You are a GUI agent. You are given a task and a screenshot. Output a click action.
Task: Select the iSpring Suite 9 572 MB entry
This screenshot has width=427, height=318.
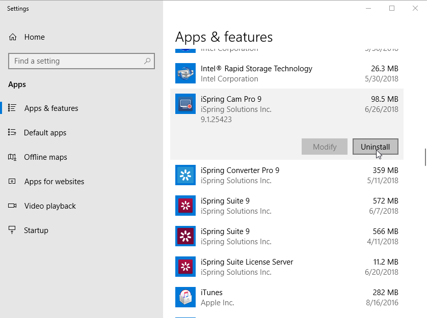point(286,206)
